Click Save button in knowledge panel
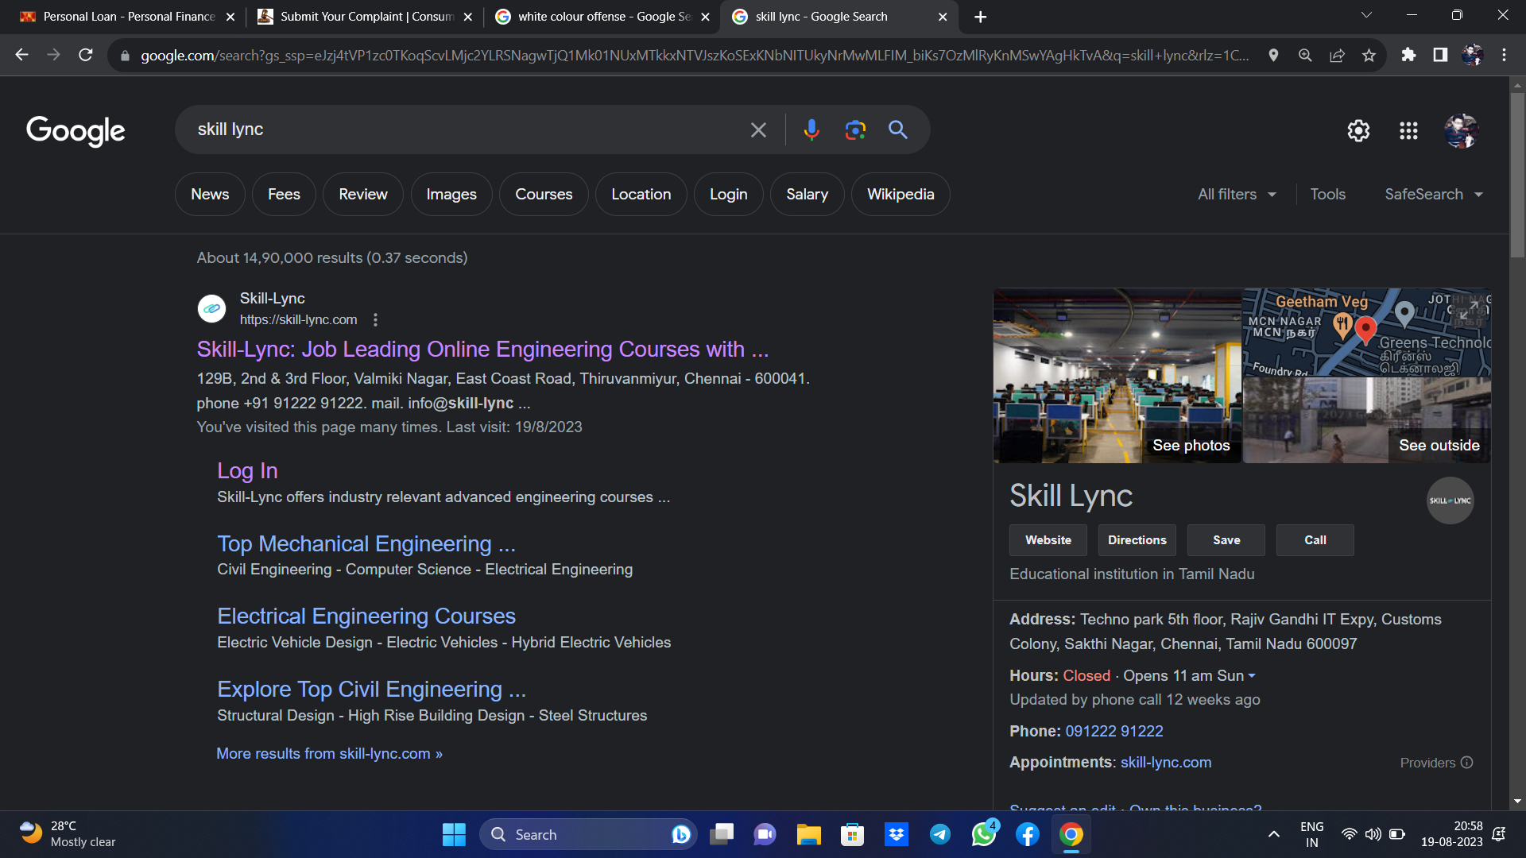The height and width of the screenshot is (858, 1526). coord(1226,540)
